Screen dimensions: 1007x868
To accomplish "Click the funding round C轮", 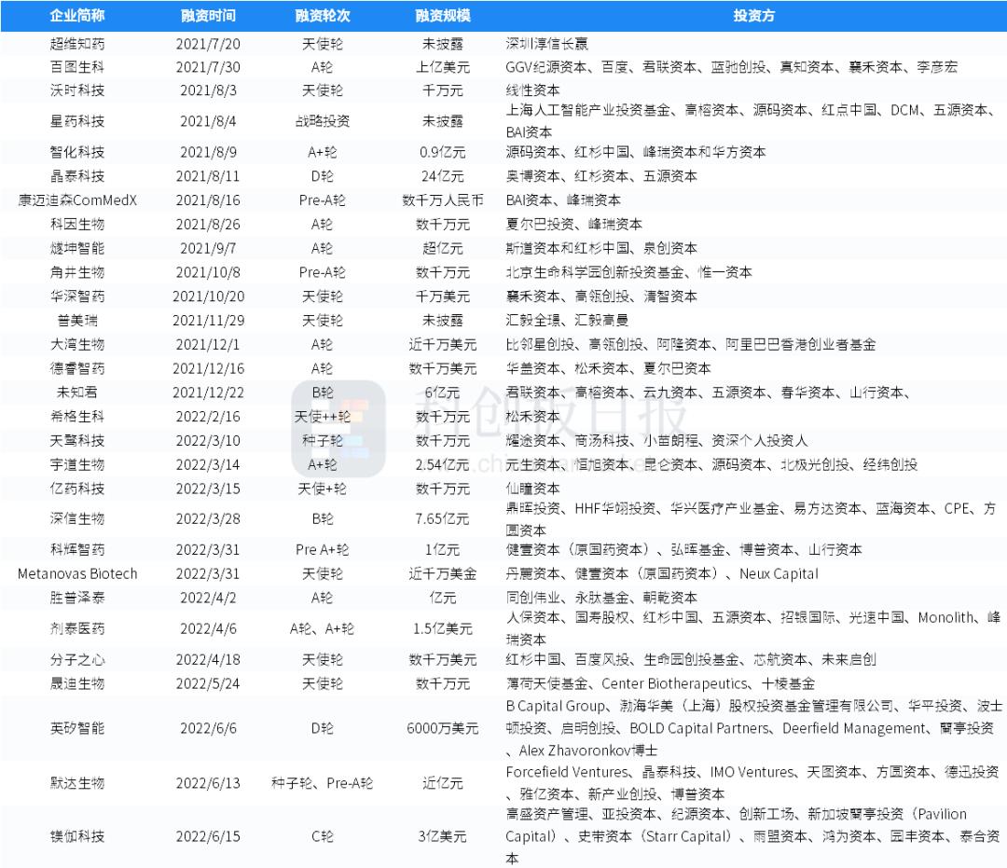I will pos(323,836).
